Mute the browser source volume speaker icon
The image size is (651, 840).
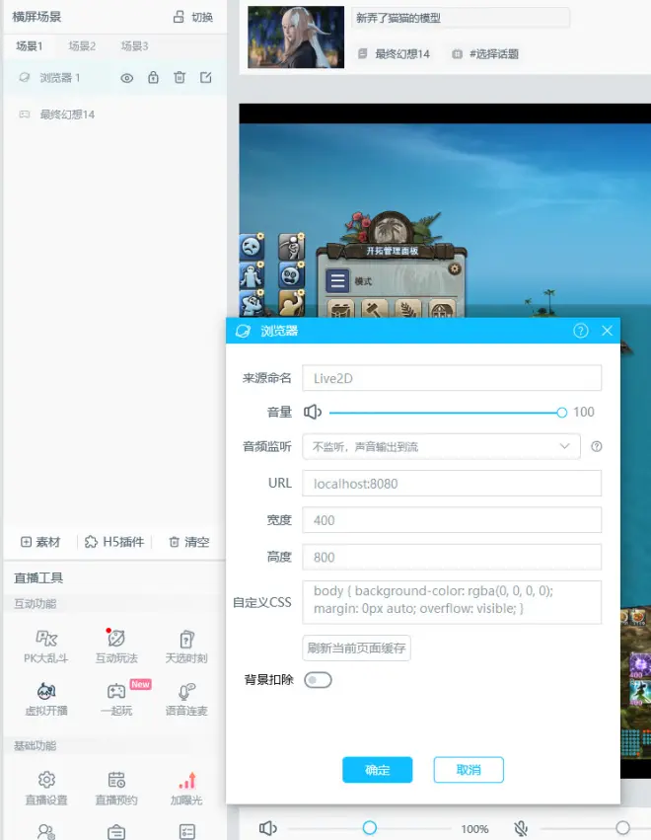pos(313,412)
